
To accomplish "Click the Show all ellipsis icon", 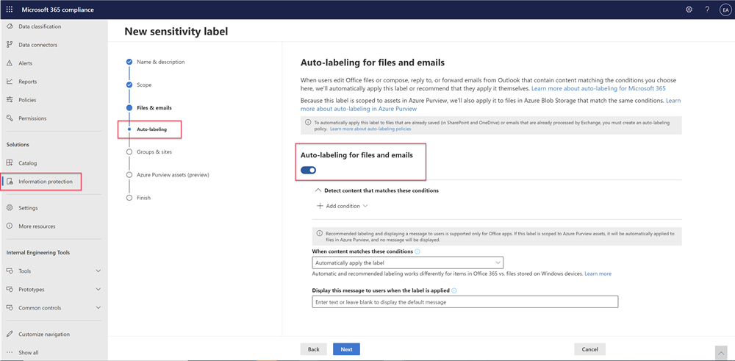I will 10,353.
